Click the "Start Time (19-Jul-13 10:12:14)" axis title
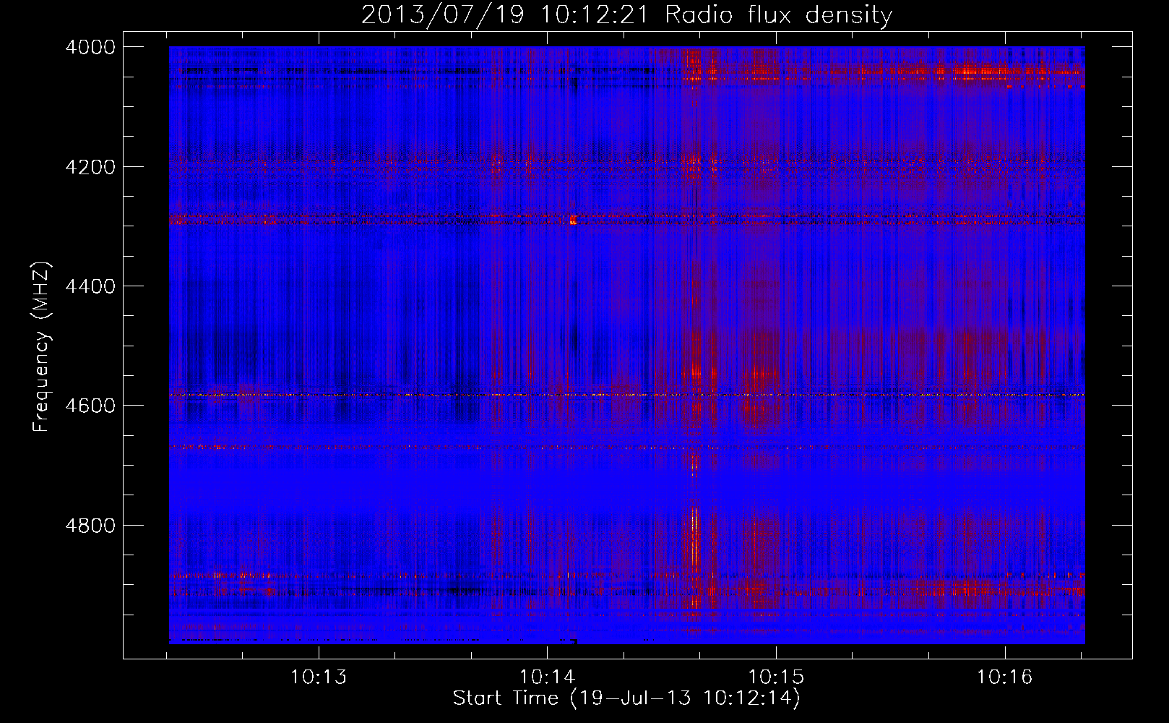The image size is (1169, 723). (x=626, y=698)
